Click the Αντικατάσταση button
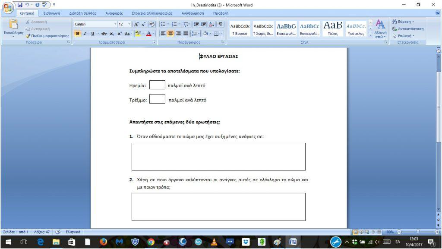 (x=408, y=29)
